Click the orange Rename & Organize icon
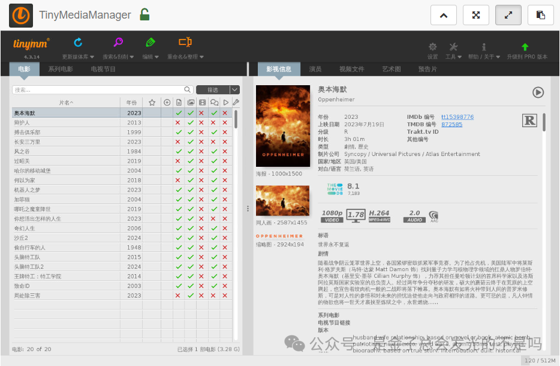Screen dimensions: 560x366 coord(185,43)
